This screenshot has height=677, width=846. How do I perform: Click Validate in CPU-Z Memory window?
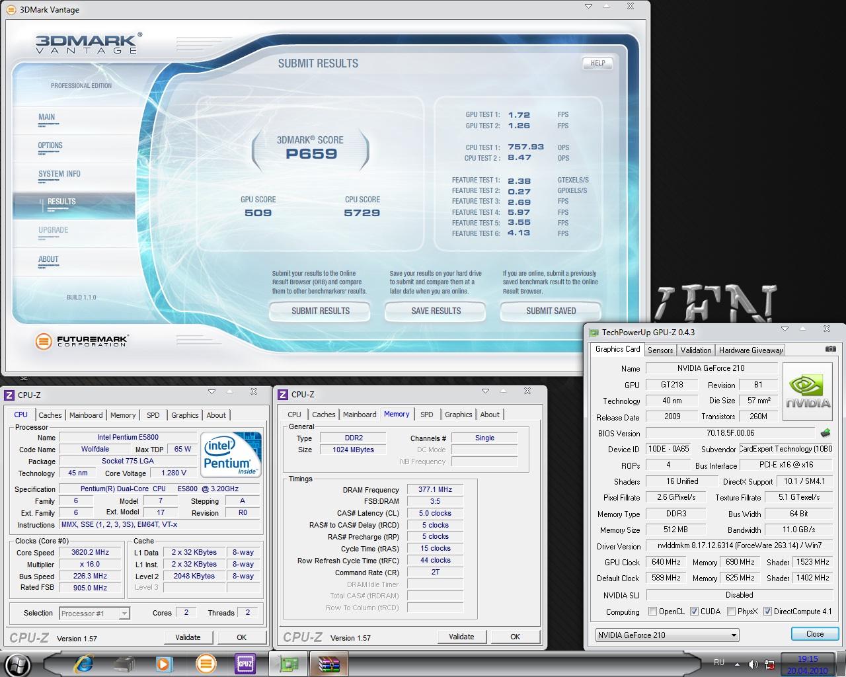pos(461,637)
